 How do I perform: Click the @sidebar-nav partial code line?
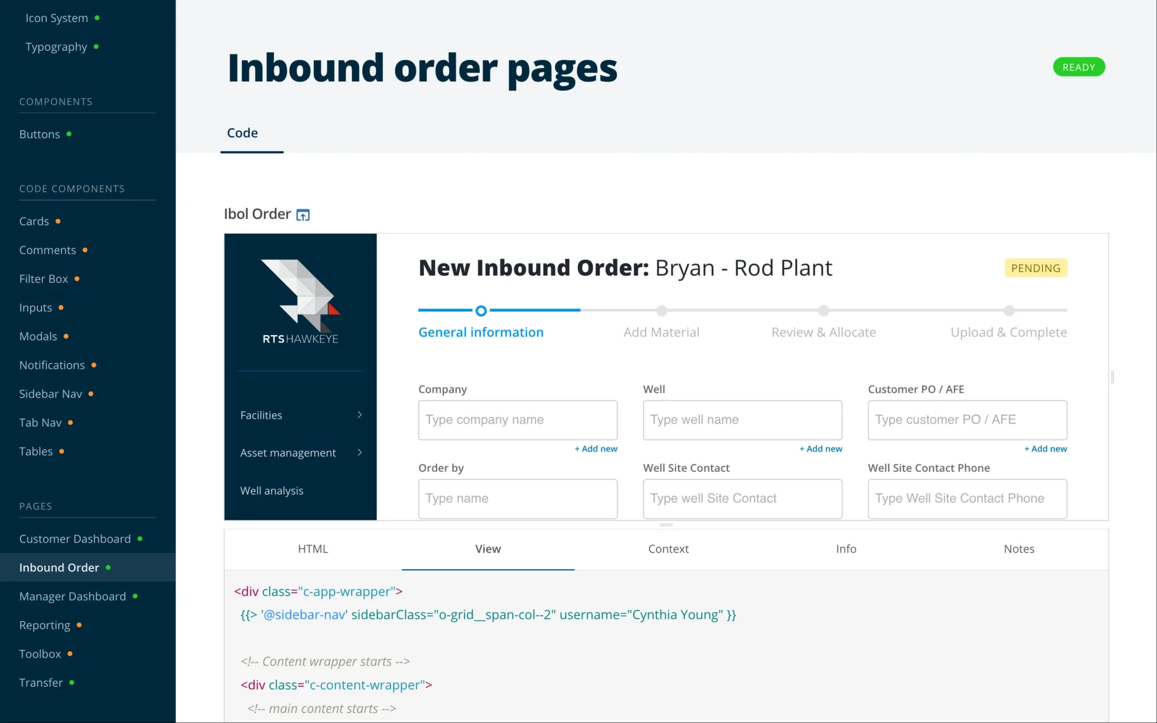point(488,615)
